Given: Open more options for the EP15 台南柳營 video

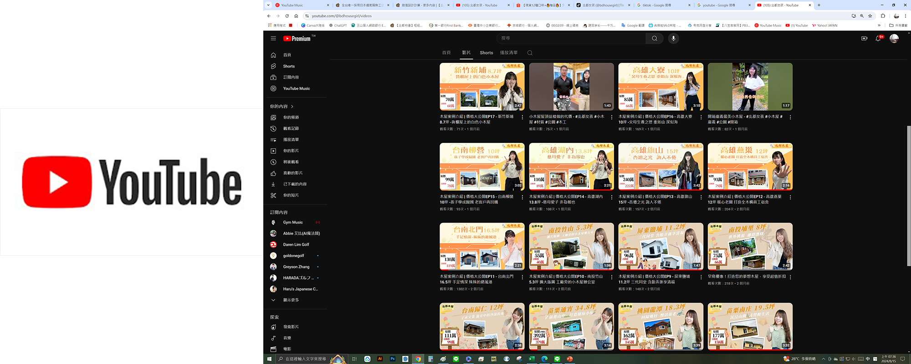Looking at the screenshot, I should (522, 197).
